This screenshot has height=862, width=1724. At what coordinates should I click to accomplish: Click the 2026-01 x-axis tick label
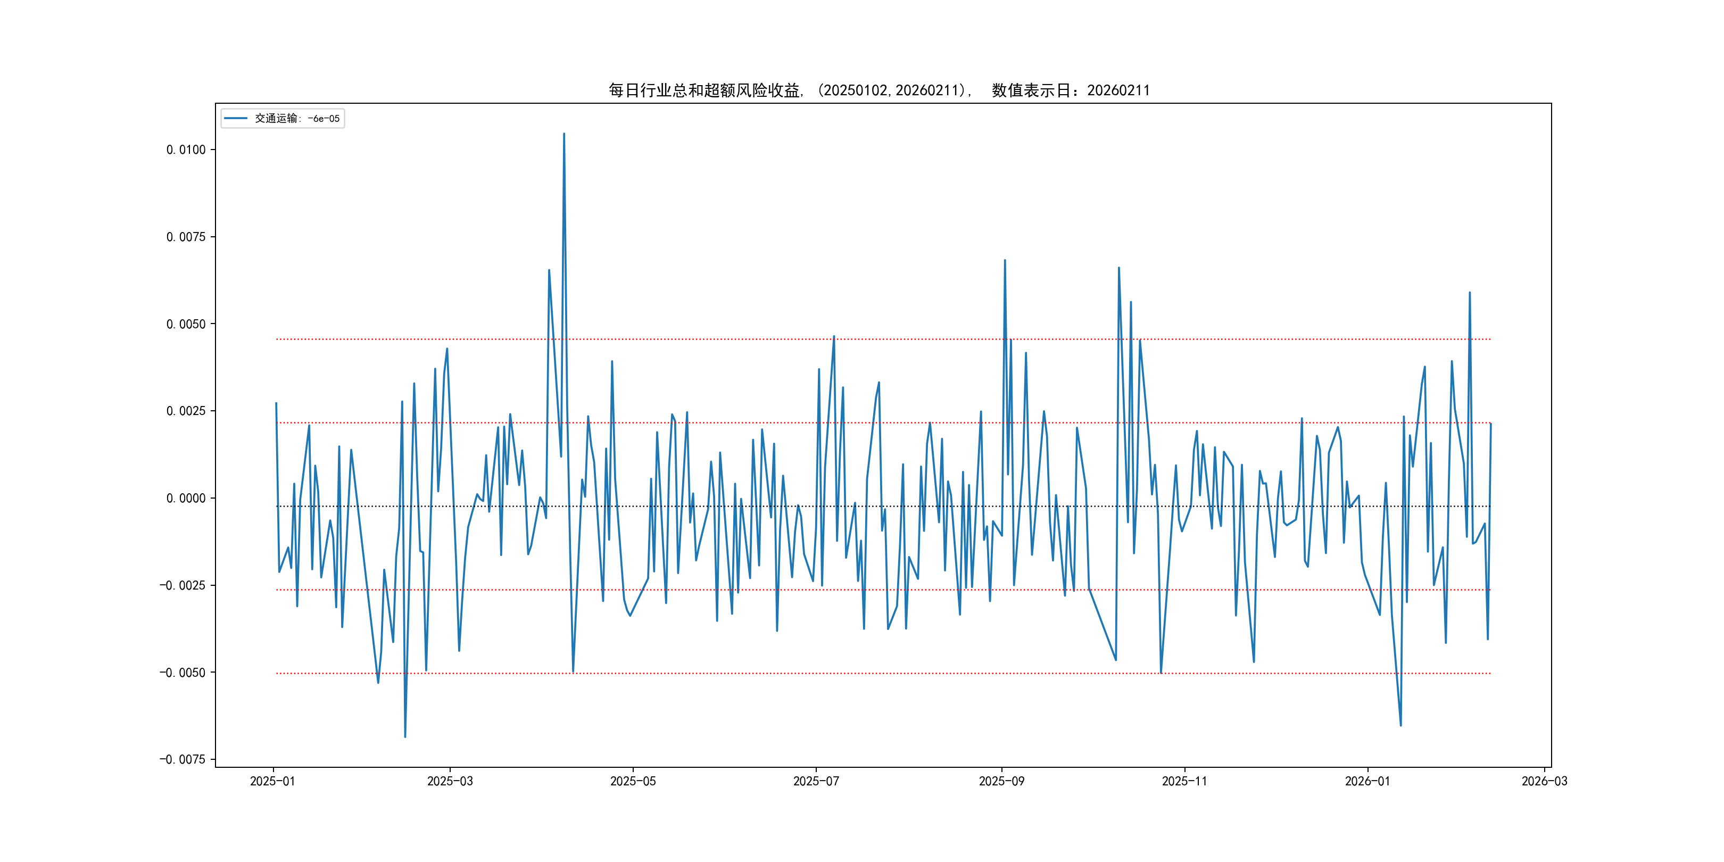point(1367,781)
